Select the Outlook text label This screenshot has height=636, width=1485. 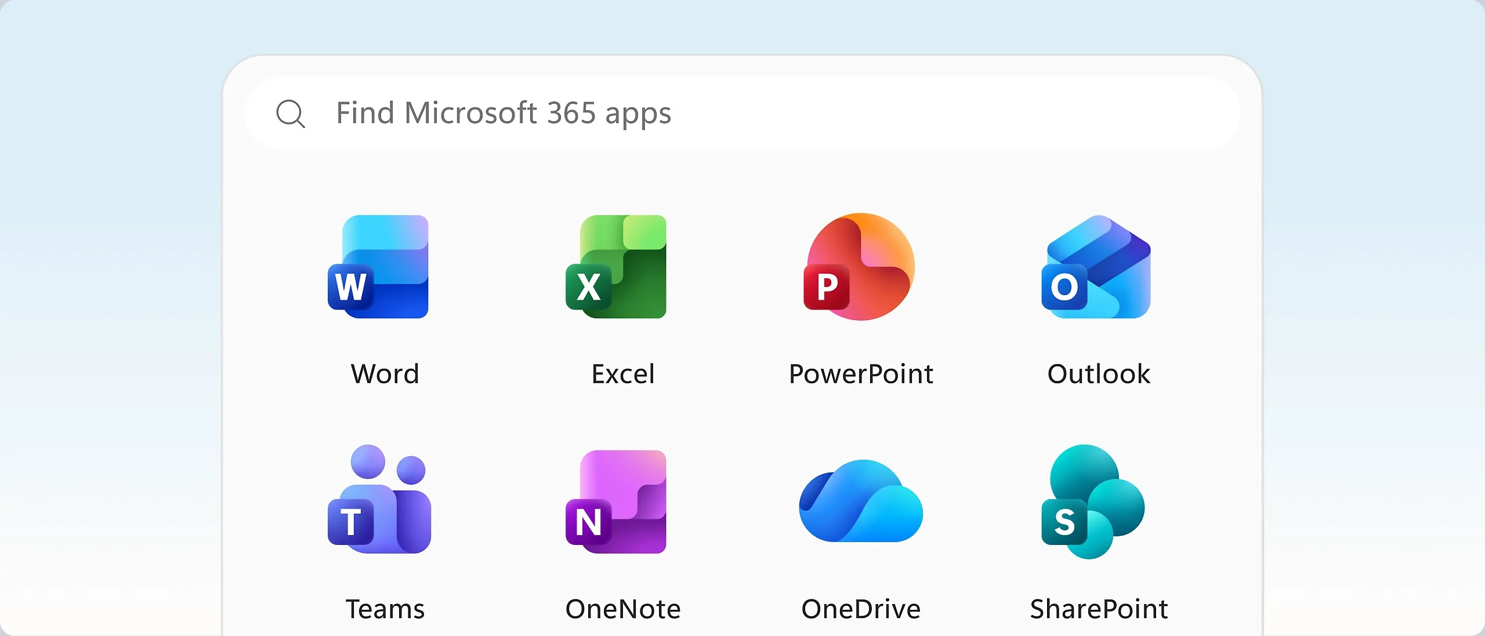pos(1099,374)
